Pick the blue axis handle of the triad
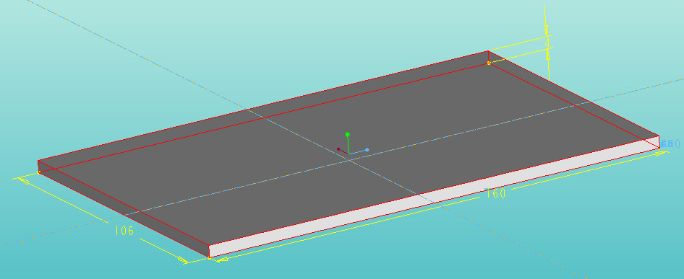Image resolution: width=684 pixels, height=279 pixels. [367, 150]
